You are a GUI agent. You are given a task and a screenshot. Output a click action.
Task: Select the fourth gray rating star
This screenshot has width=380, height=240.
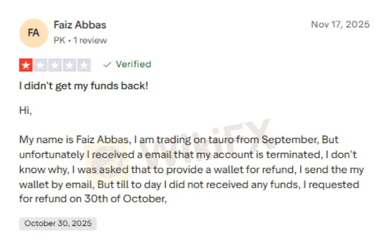(70, 65)
